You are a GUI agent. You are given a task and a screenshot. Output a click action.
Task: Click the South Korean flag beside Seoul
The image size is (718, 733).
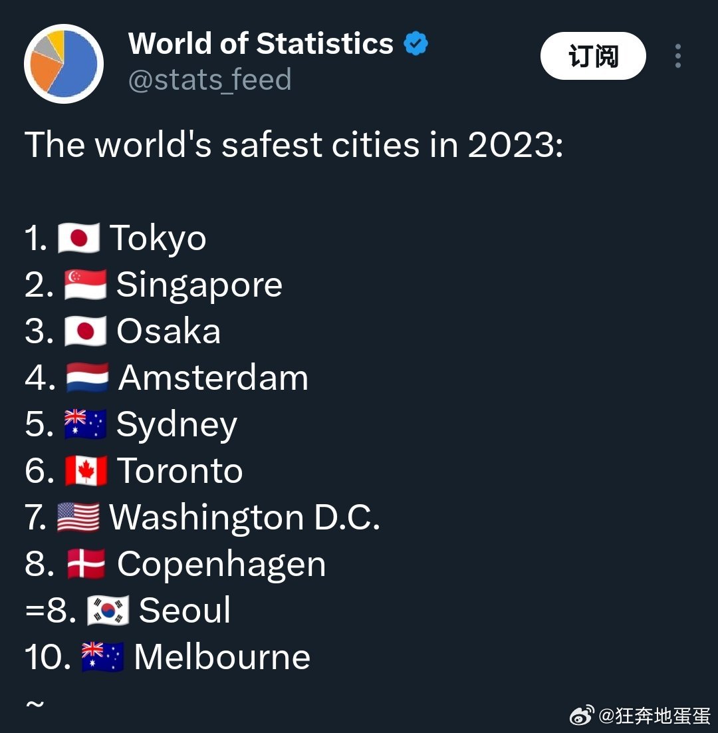coord(108,611)
